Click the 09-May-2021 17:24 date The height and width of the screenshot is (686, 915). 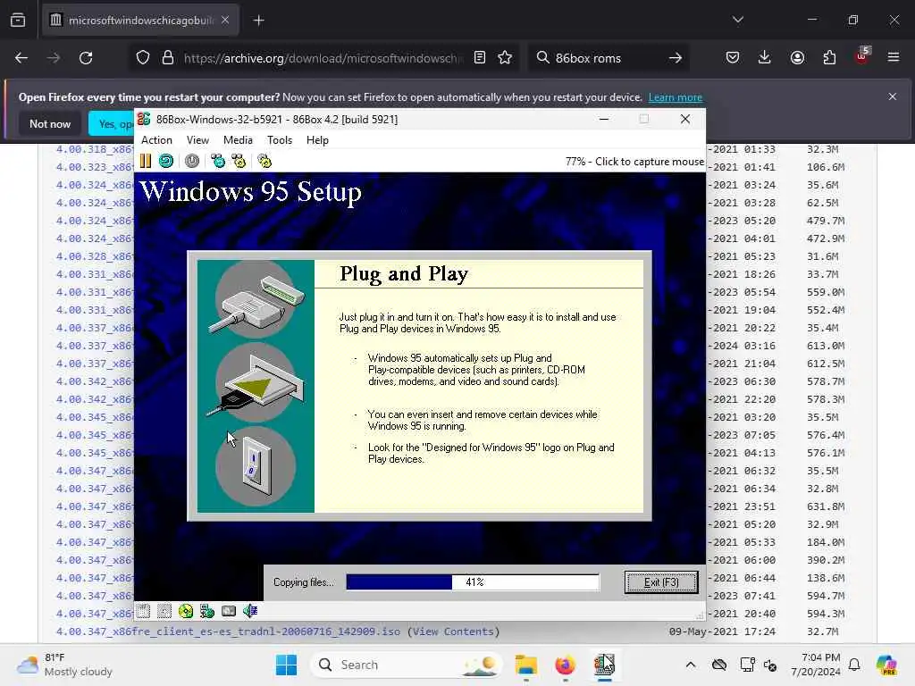[722, 632]
